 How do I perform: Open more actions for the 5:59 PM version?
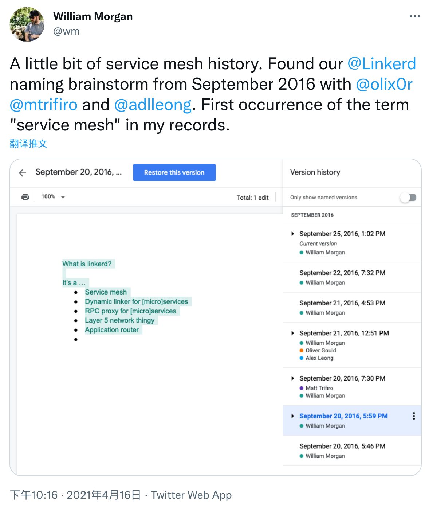tap(414, 416)
